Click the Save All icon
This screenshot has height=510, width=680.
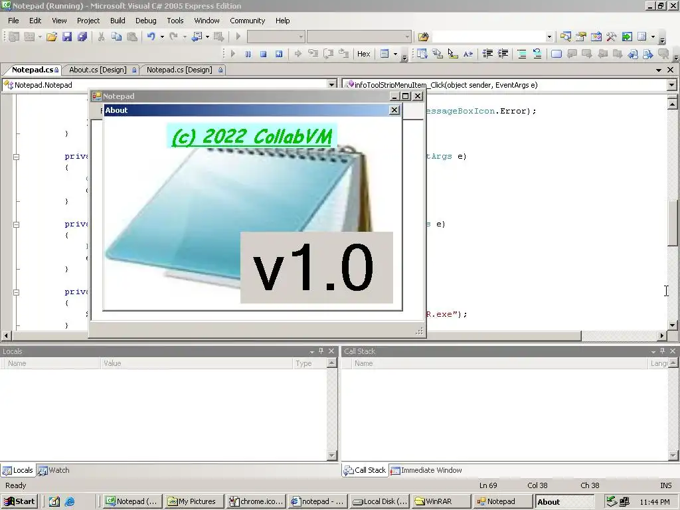click(x=82, y=37)
